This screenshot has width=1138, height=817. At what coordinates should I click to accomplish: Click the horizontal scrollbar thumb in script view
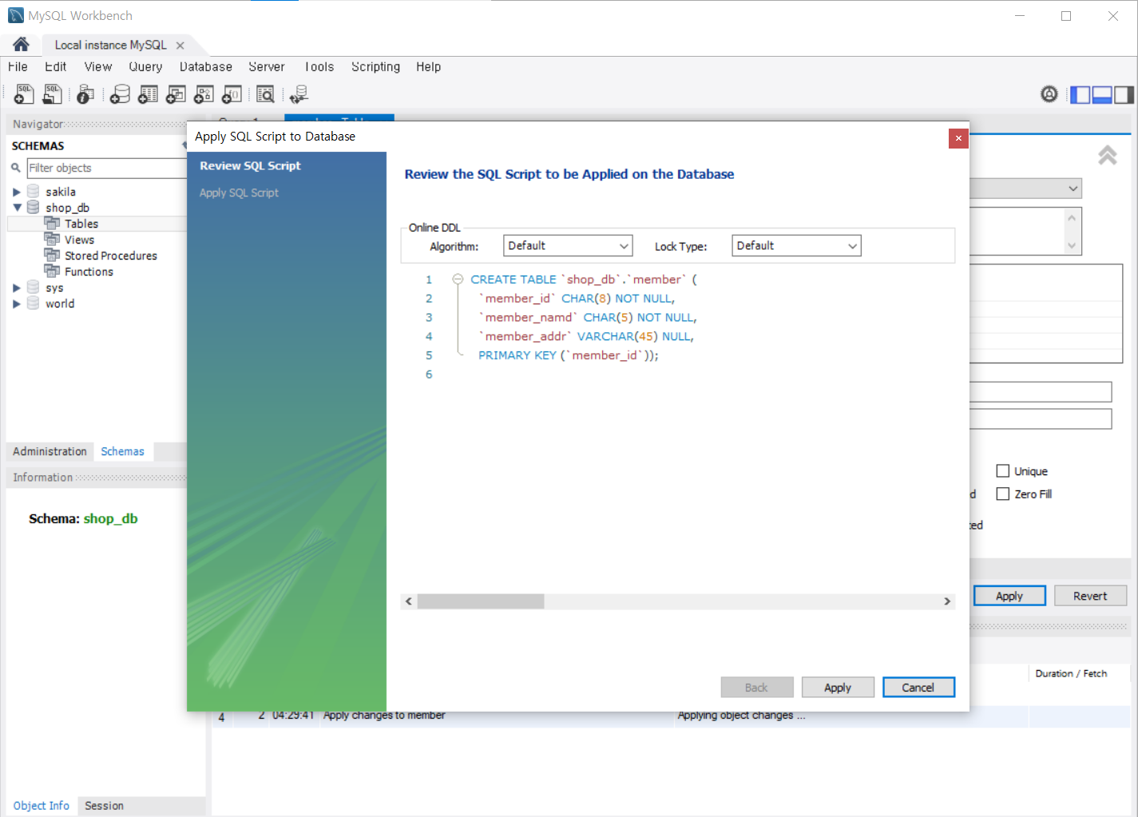[481, 601]
